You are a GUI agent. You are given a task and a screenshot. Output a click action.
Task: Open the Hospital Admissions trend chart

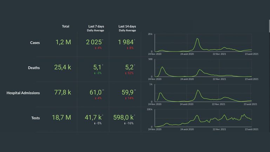pos(206,93)
